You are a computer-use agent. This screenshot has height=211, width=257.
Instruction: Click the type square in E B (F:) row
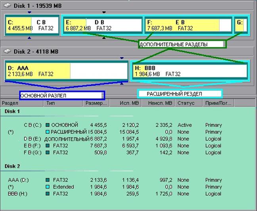tap(48, 146)
